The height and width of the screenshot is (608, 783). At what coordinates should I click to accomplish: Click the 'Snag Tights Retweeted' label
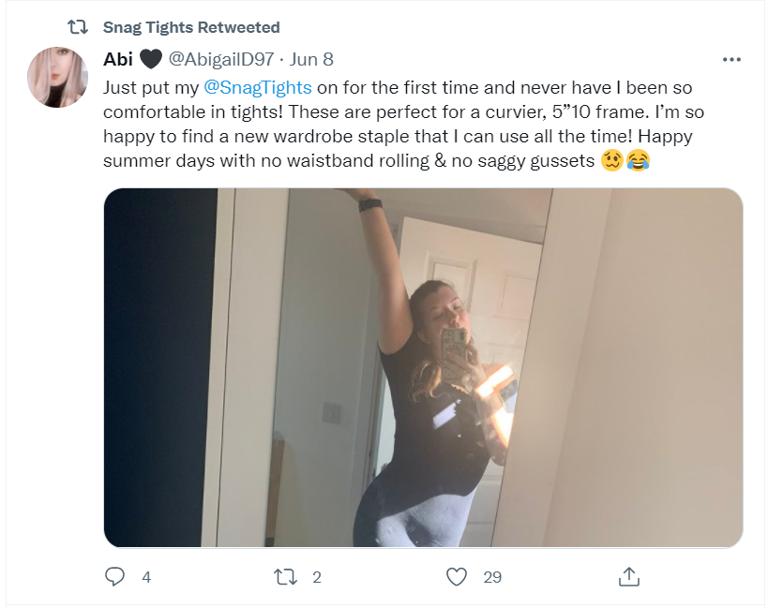[x=191, y=27]
